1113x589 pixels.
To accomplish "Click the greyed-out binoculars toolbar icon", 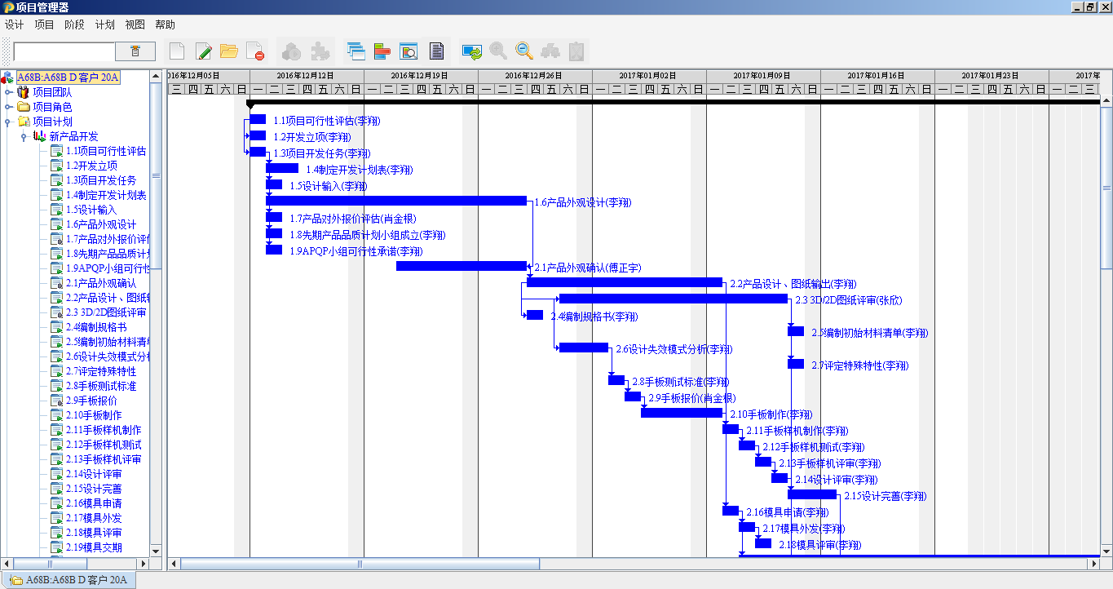I will tap(550, 51).
